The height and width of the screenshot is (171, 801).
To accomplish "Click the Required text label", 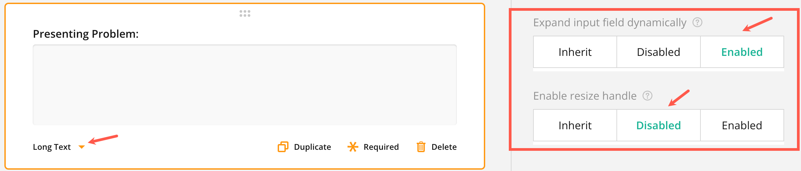I will 381,147.
